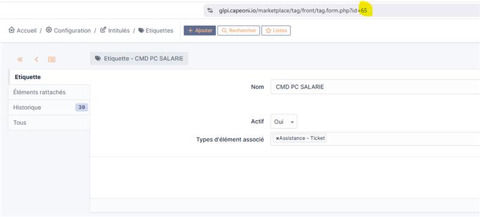The height and width of the screenshot is (217, 480).
Task: Switch to the Tous tab
Action: tap(49, 122)
